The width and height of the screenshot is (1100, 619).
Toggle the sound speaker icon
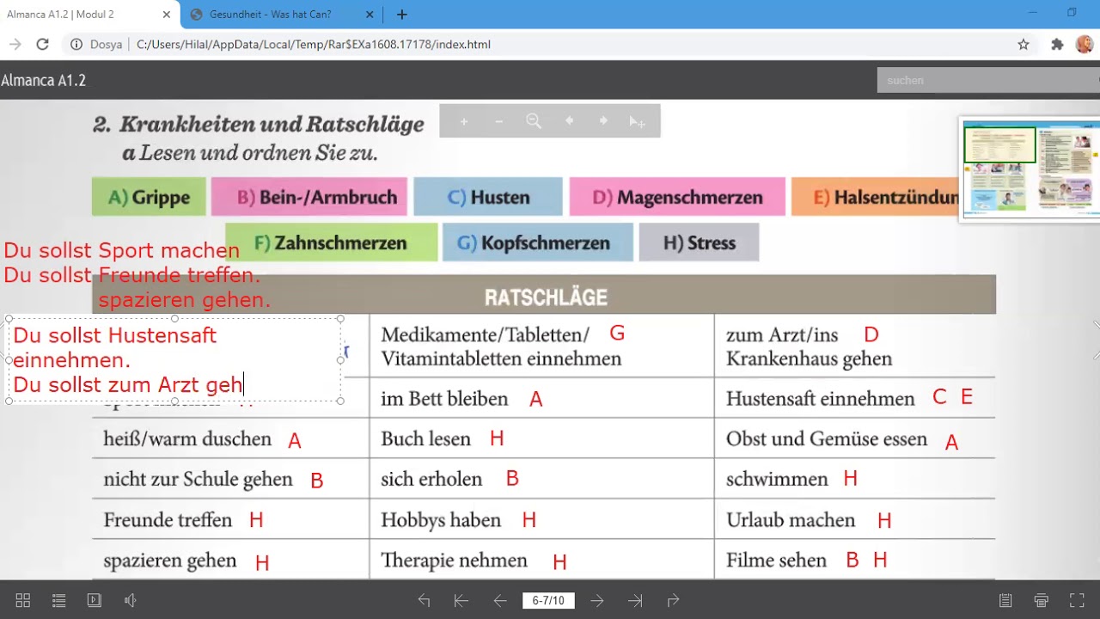(131, 600)
